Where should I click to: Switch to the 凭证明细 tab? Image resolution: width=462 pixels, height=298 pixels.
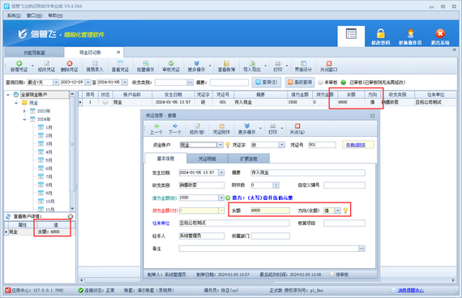(207, 159)
